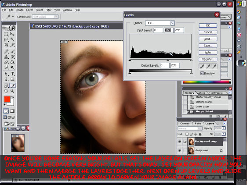Image resolution: width=247 pixels, height=185 pixels.
Task: Open the Window menu
Action: 67,10
